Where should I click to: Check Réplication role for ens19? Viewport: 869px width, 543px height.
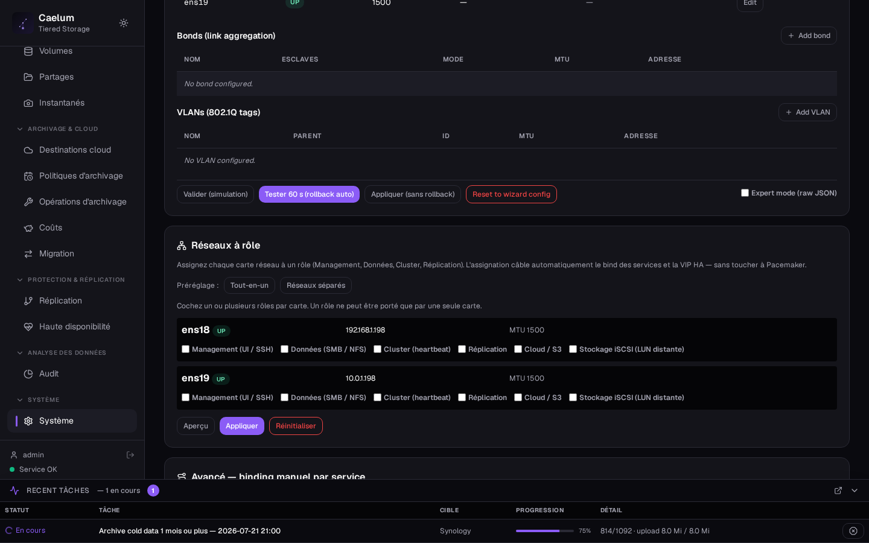[462, 398]
